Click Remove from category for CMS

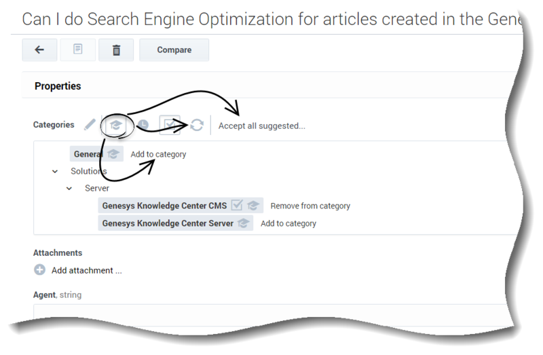310,206
